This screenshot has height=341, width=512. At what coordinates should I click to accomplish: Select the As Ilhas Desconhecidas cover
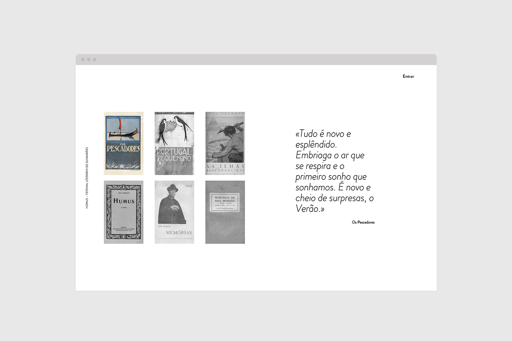point(225,143)
